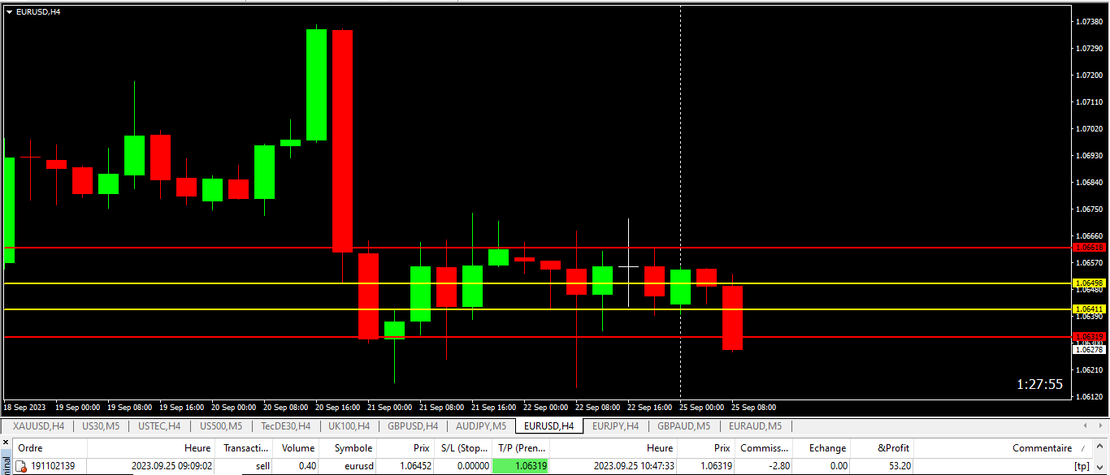The image size is (1110, 475).
Task: Select the TecDE30,H4 chart tab
Action: (x=285, y=425)
